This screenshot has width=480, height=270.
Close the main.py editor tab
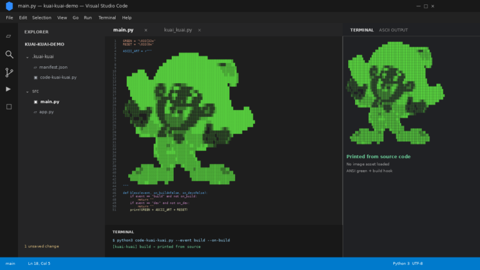pyautogui.click(x=146, y=30)
